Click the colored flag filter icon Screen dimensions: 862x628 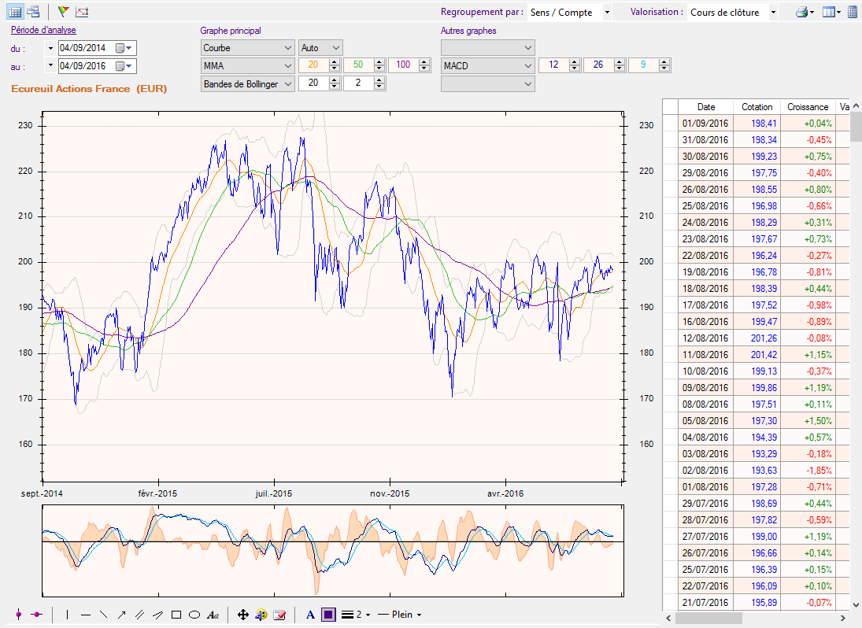[x=64, y=12]
